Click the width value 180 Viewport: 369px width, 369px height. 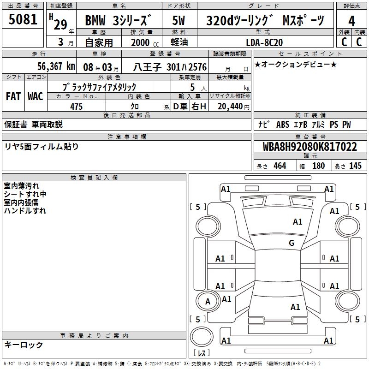318,166
